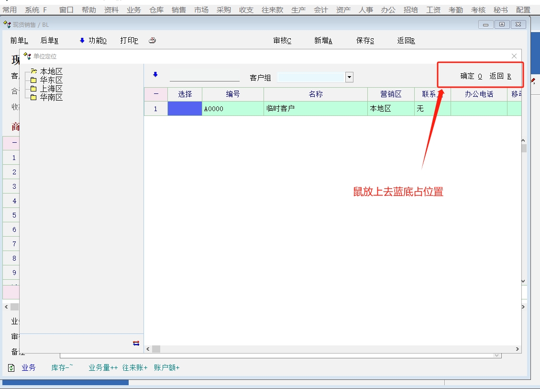Click the printer icon beside 打印P
540x389 pixels.
tap(152, 41)
